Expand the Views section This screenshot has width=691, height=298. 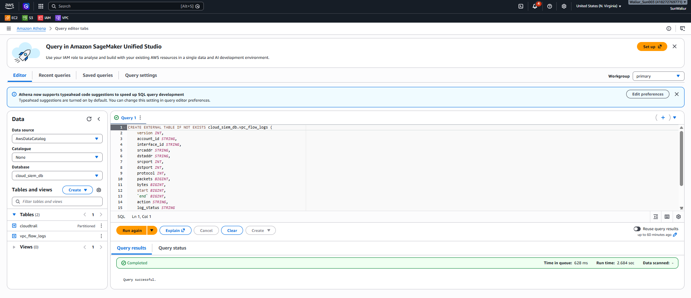(x=14, y=247)
